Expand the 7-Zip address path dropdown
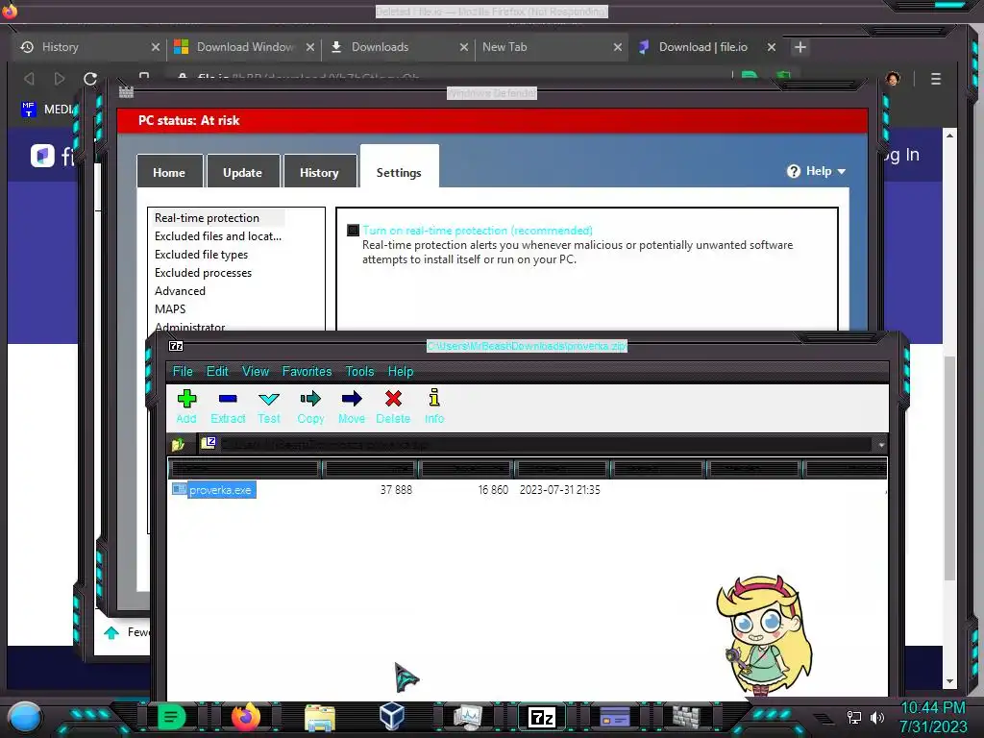The width and height of the screenshot is (984, 738). pos(881,445)
